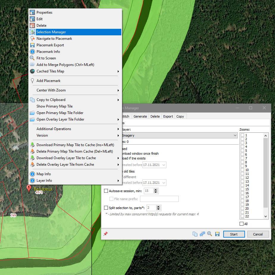Viewport: 275px width, 275px height.
Task: Click the Placemark Info blue icon
Action: tap(32, 52)
